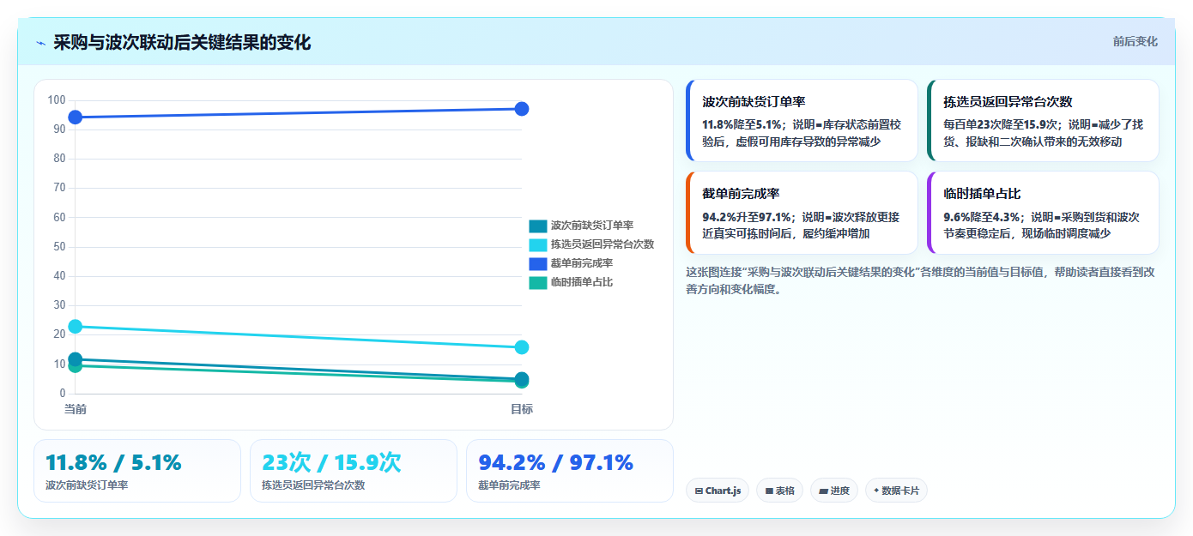Select the 拣选员返回异常台次数 point at 当前

pos(75,326)
